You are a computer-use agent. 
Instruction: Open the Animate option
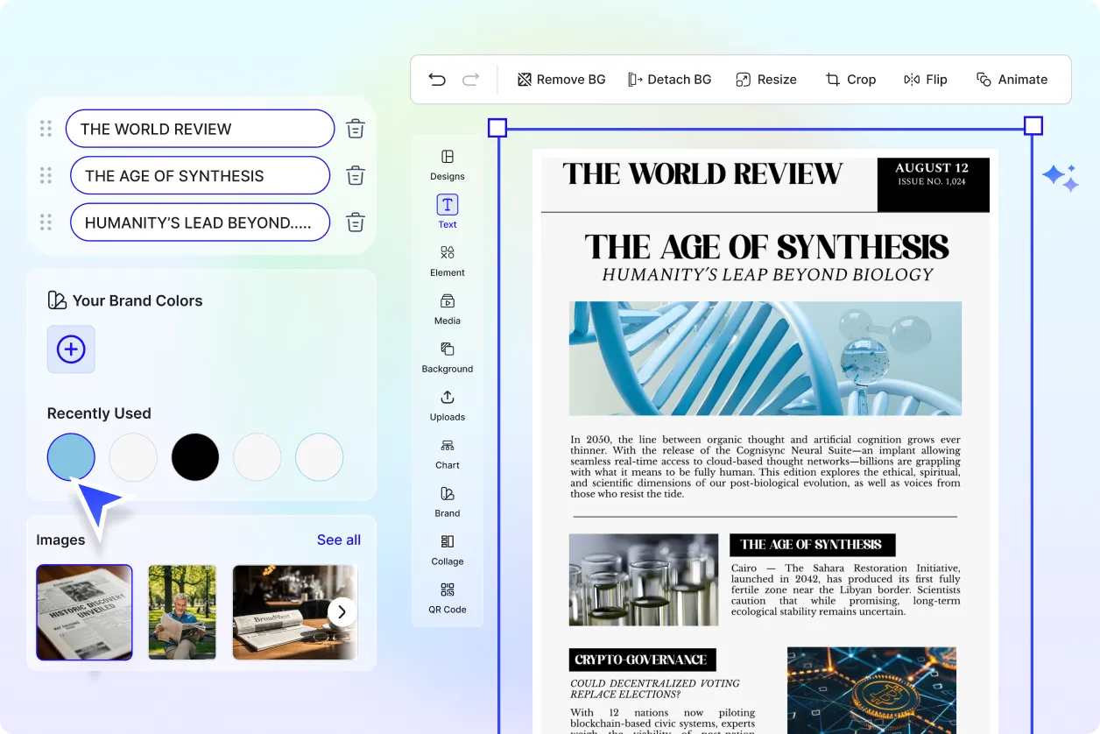1012,80
